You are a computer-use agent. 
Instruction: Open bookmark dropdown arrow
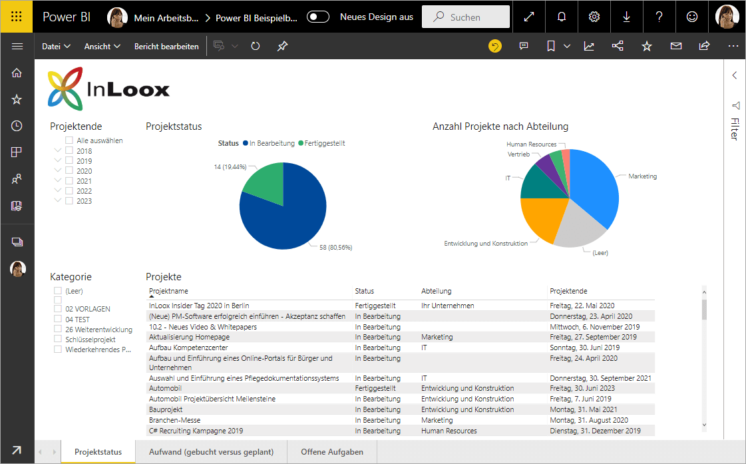click(x=566, y=46)
